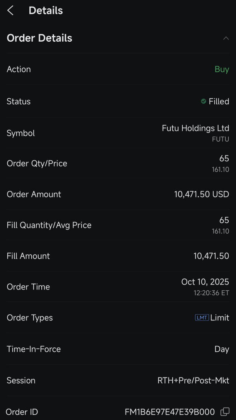Image resolution: width=236 pixels, height=420 pixels.
Task: Tap the FUTU ticker text
Action: click(220, 139)
